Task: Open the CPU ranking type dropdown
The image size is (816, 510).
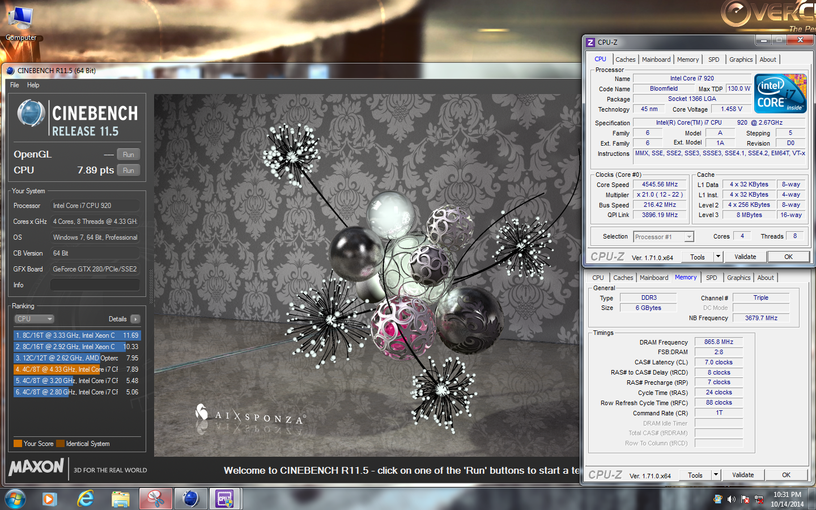Action: coord(34,319)
